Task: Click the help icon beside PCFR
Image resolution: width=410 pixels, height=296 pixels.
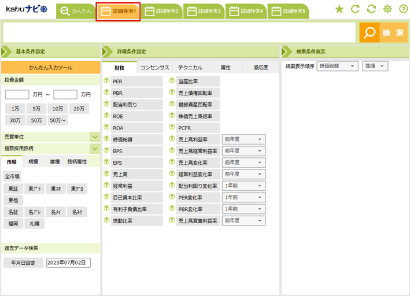Action: point(172,127)
